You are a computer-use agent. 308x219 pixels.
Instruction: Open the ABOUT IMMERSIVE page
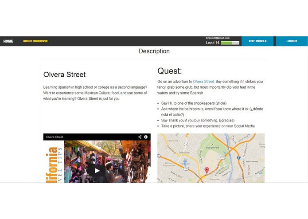click(35, 41)
